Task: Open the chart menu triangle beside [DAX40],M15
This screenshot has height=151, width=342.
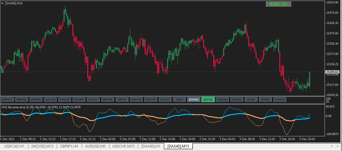Action: (x=2, y=3)
